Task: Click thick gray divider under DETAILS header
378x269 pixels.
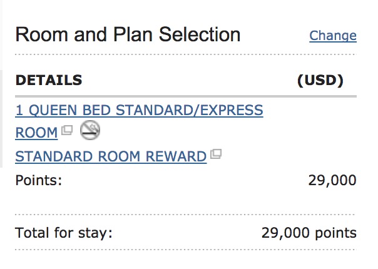Action: 185,96
